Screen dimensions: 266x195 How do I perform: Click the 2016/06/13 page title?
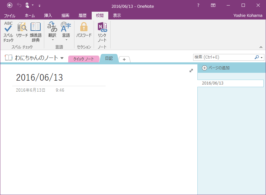(39, 77)
